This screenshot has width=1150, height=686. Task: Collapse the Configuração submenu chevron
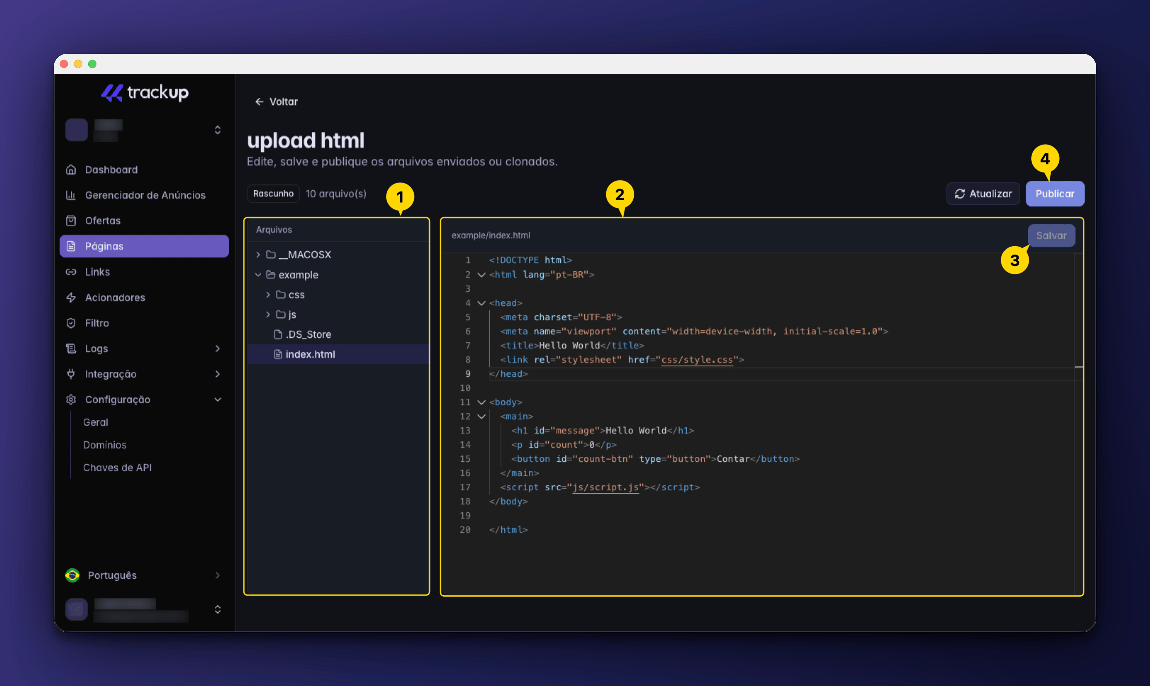(x=218, y=399)
